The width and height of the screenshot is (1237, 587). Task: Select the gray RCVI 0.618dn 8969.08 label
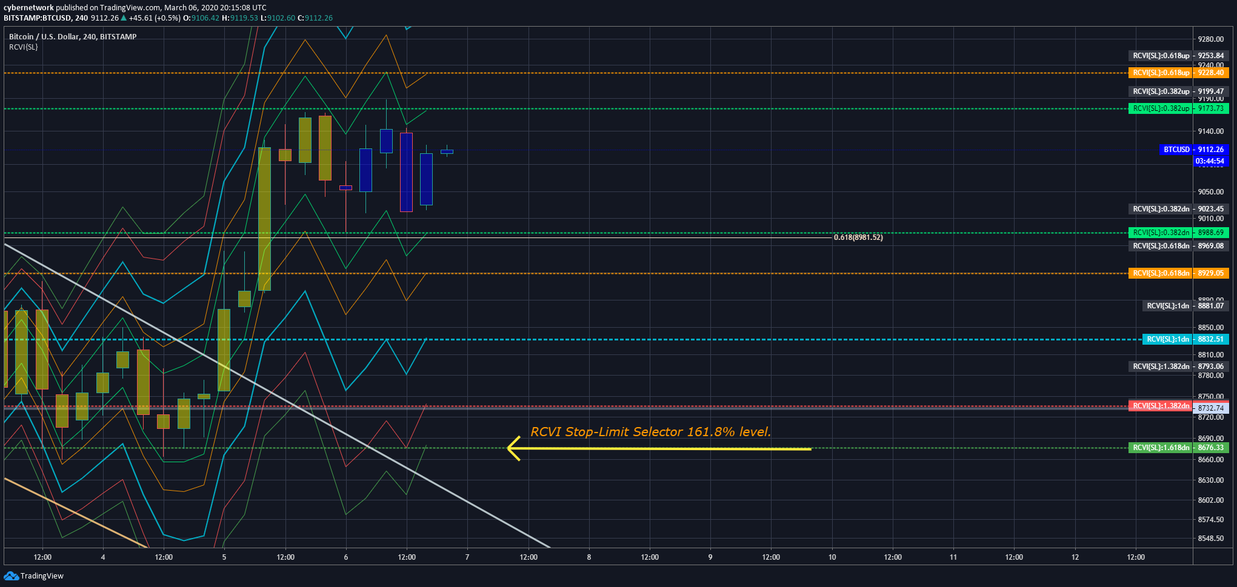coord(1178,246)
